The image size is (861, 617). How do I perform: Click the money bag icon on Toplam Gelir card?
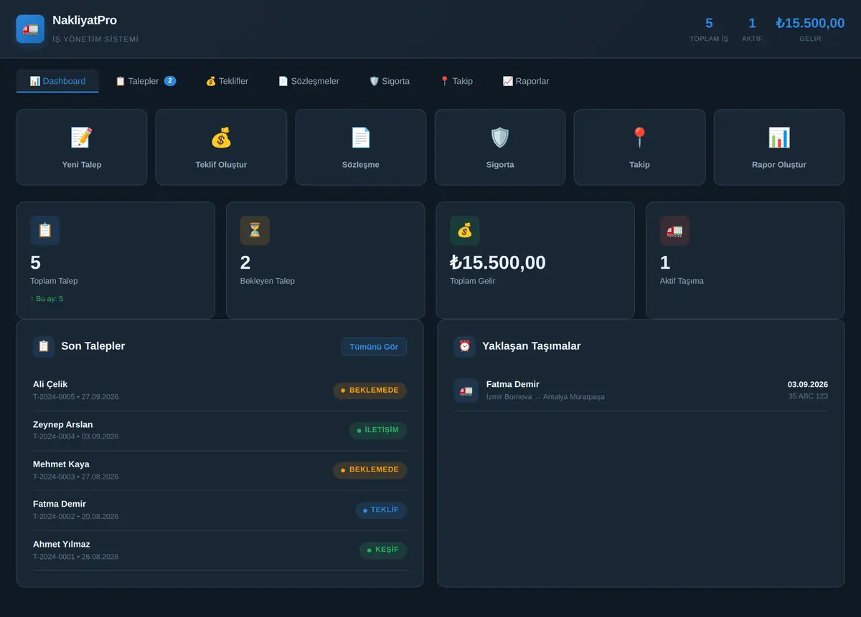coord(465,231)
